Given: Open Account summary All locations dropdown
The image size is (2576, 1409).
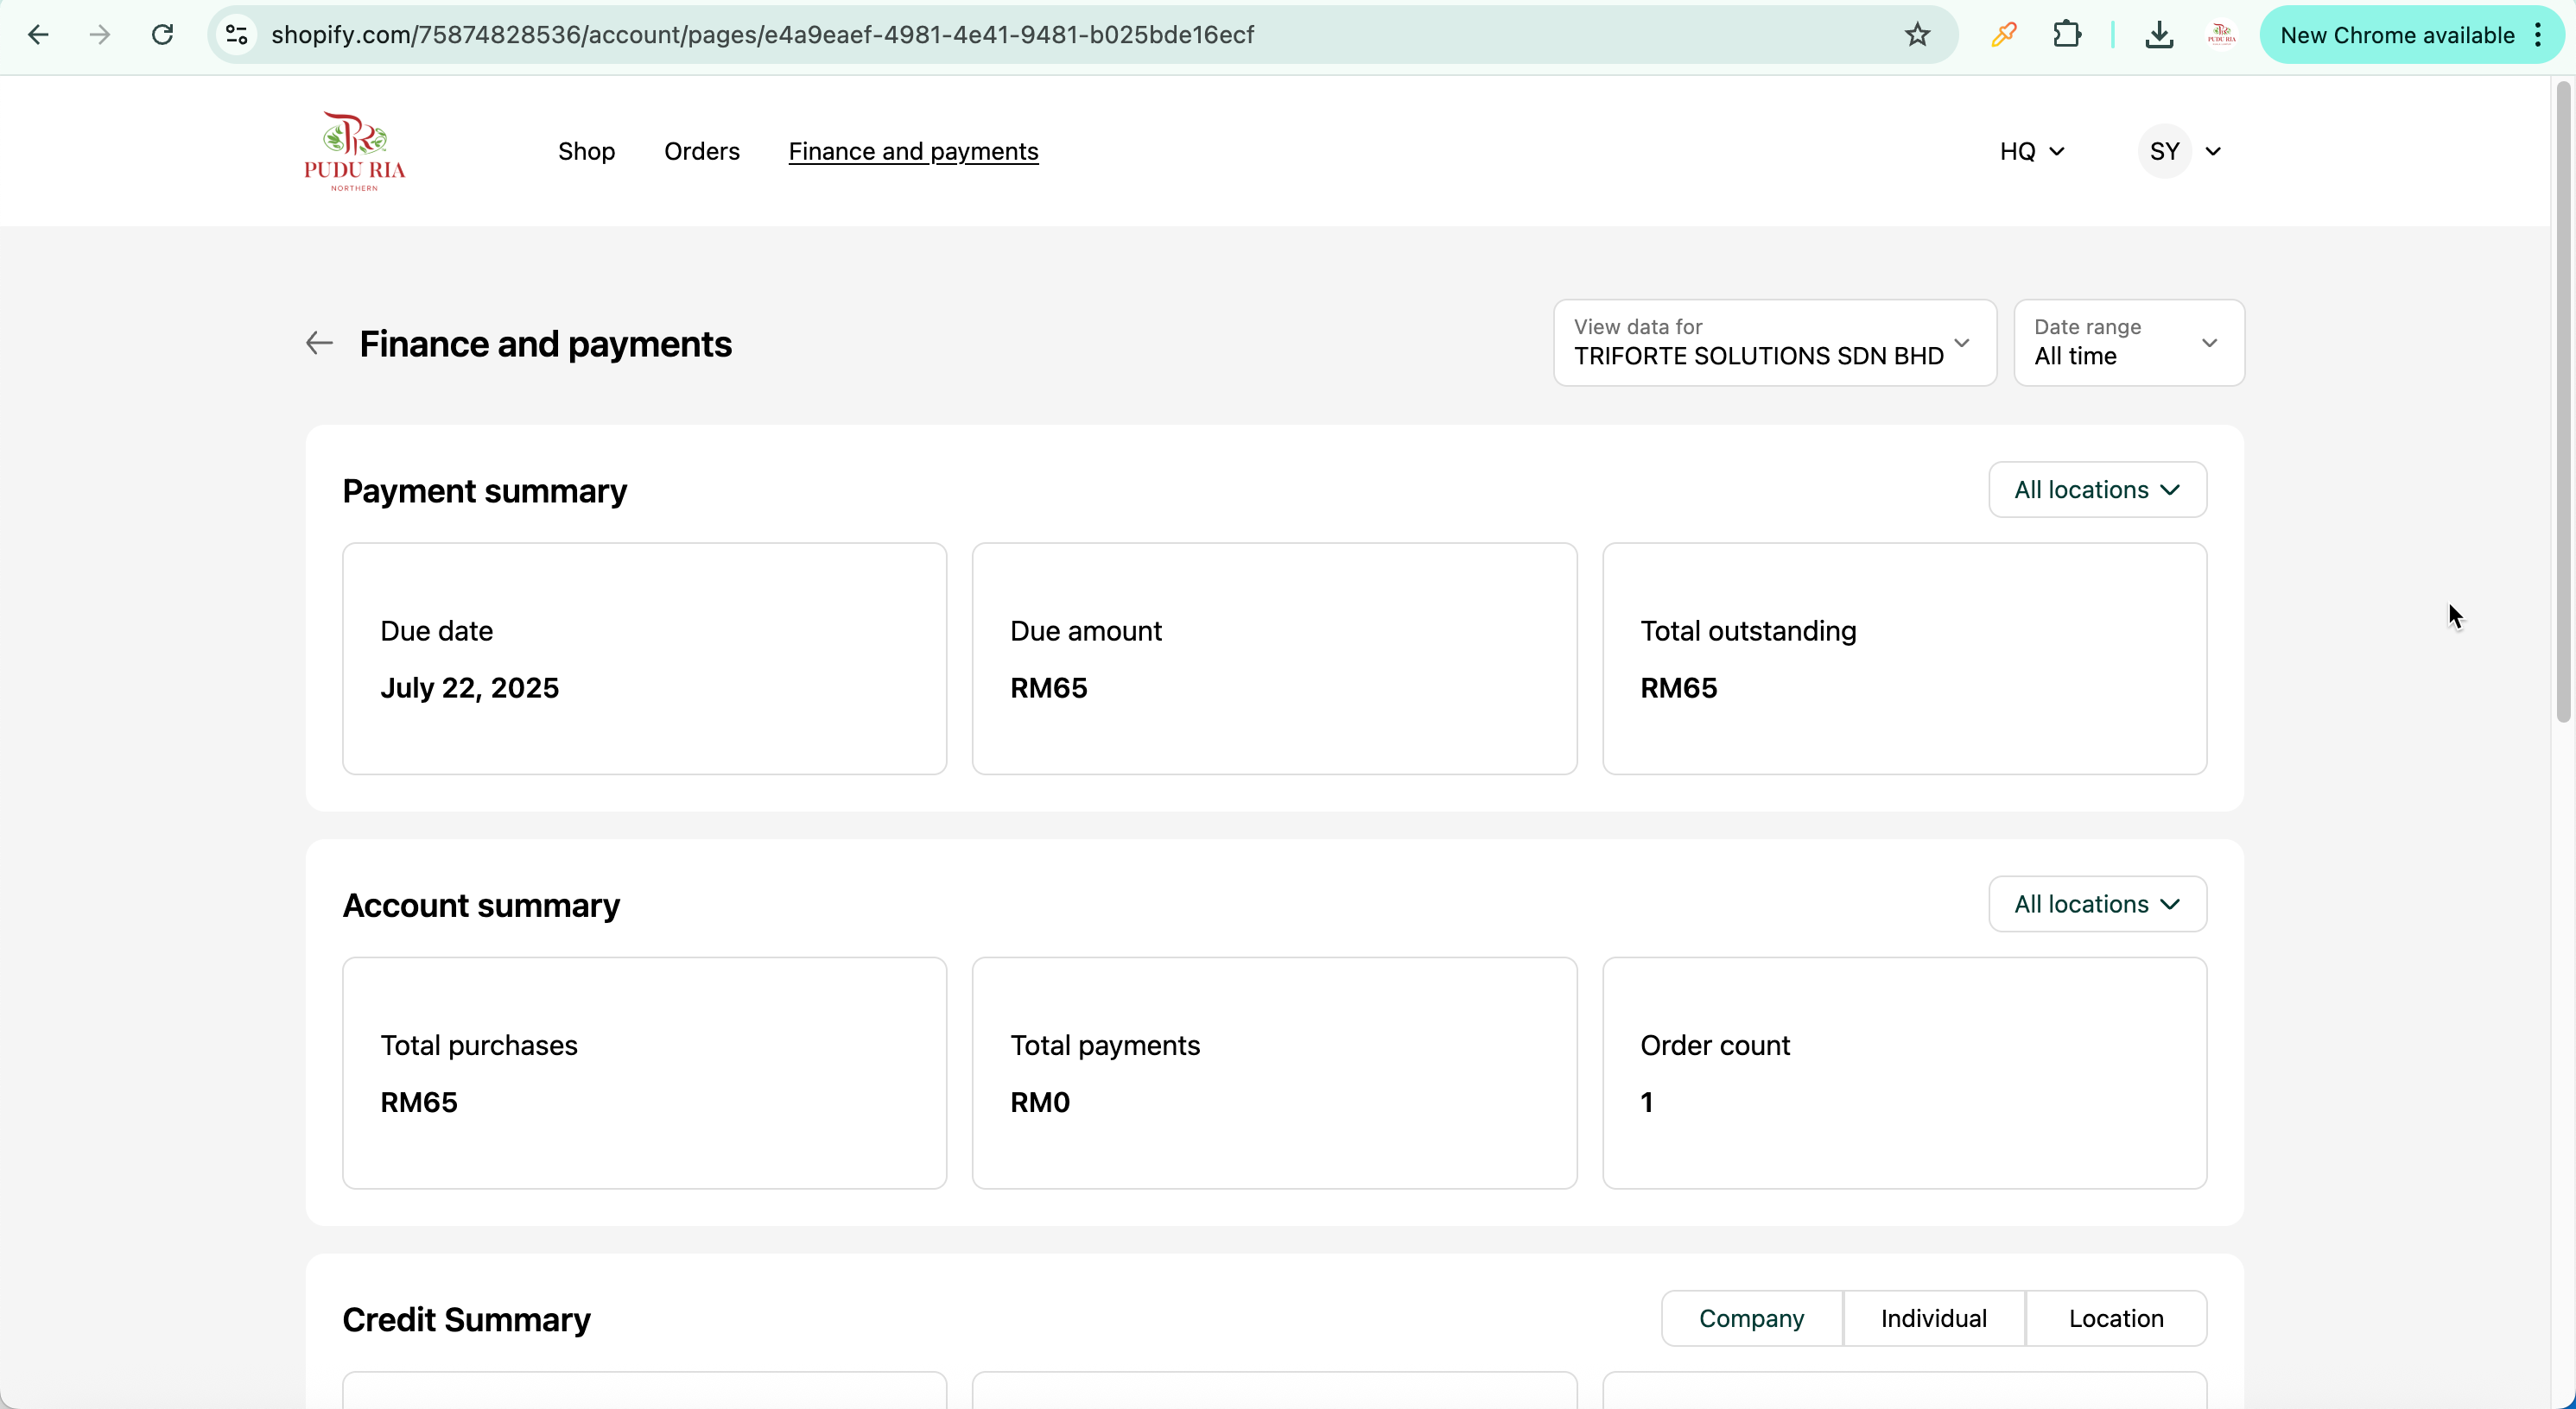Looking at the screenshot, I should click(2097, 904).
